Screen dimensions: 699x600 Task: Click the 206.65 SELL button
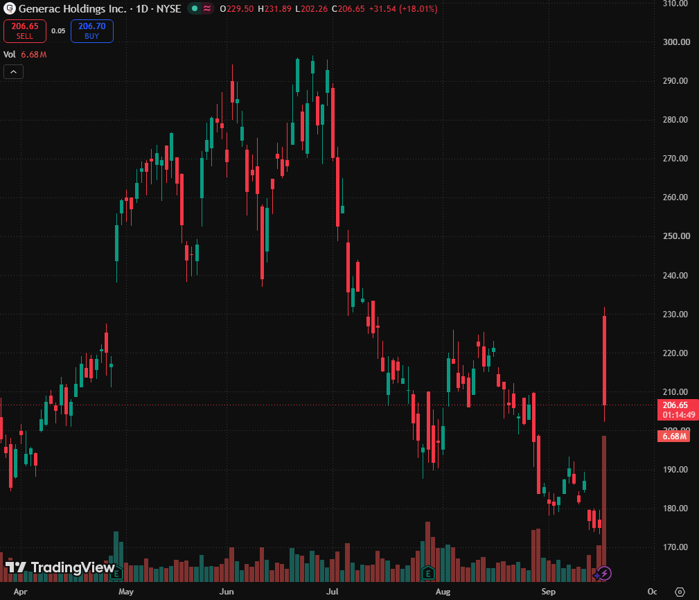(x=25, y=31)
